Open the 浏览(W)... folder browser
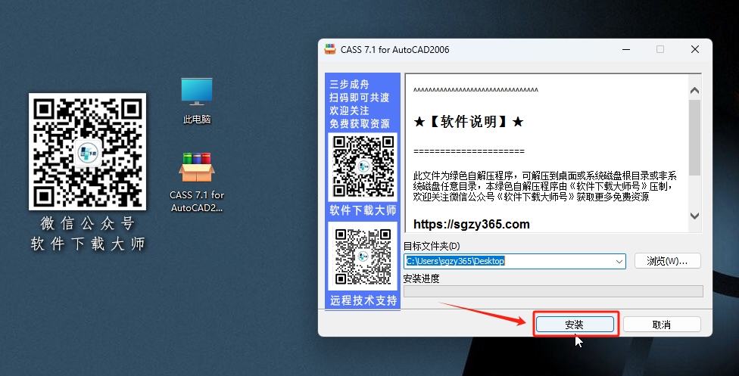This screenshot has height=376, width=739. (x=667, y=261)
